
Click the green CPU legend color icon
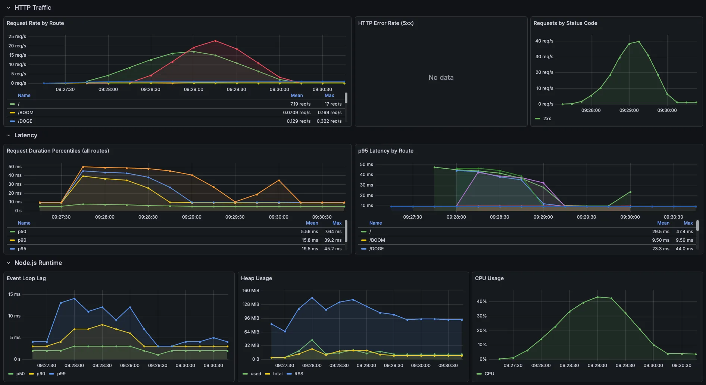[x=479, y=374]
